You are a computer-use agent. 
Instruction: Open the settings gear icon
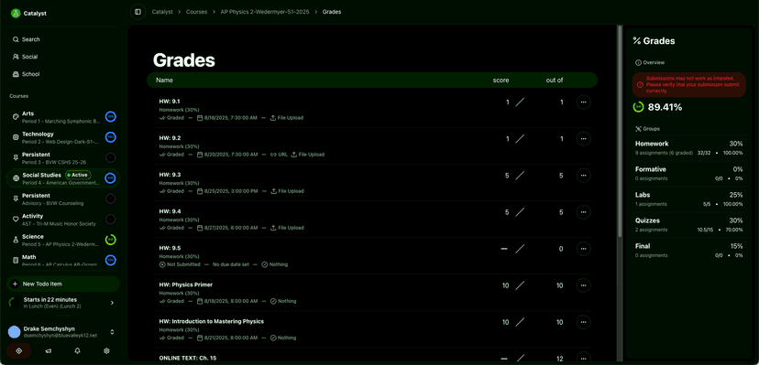tap(107, 351)
